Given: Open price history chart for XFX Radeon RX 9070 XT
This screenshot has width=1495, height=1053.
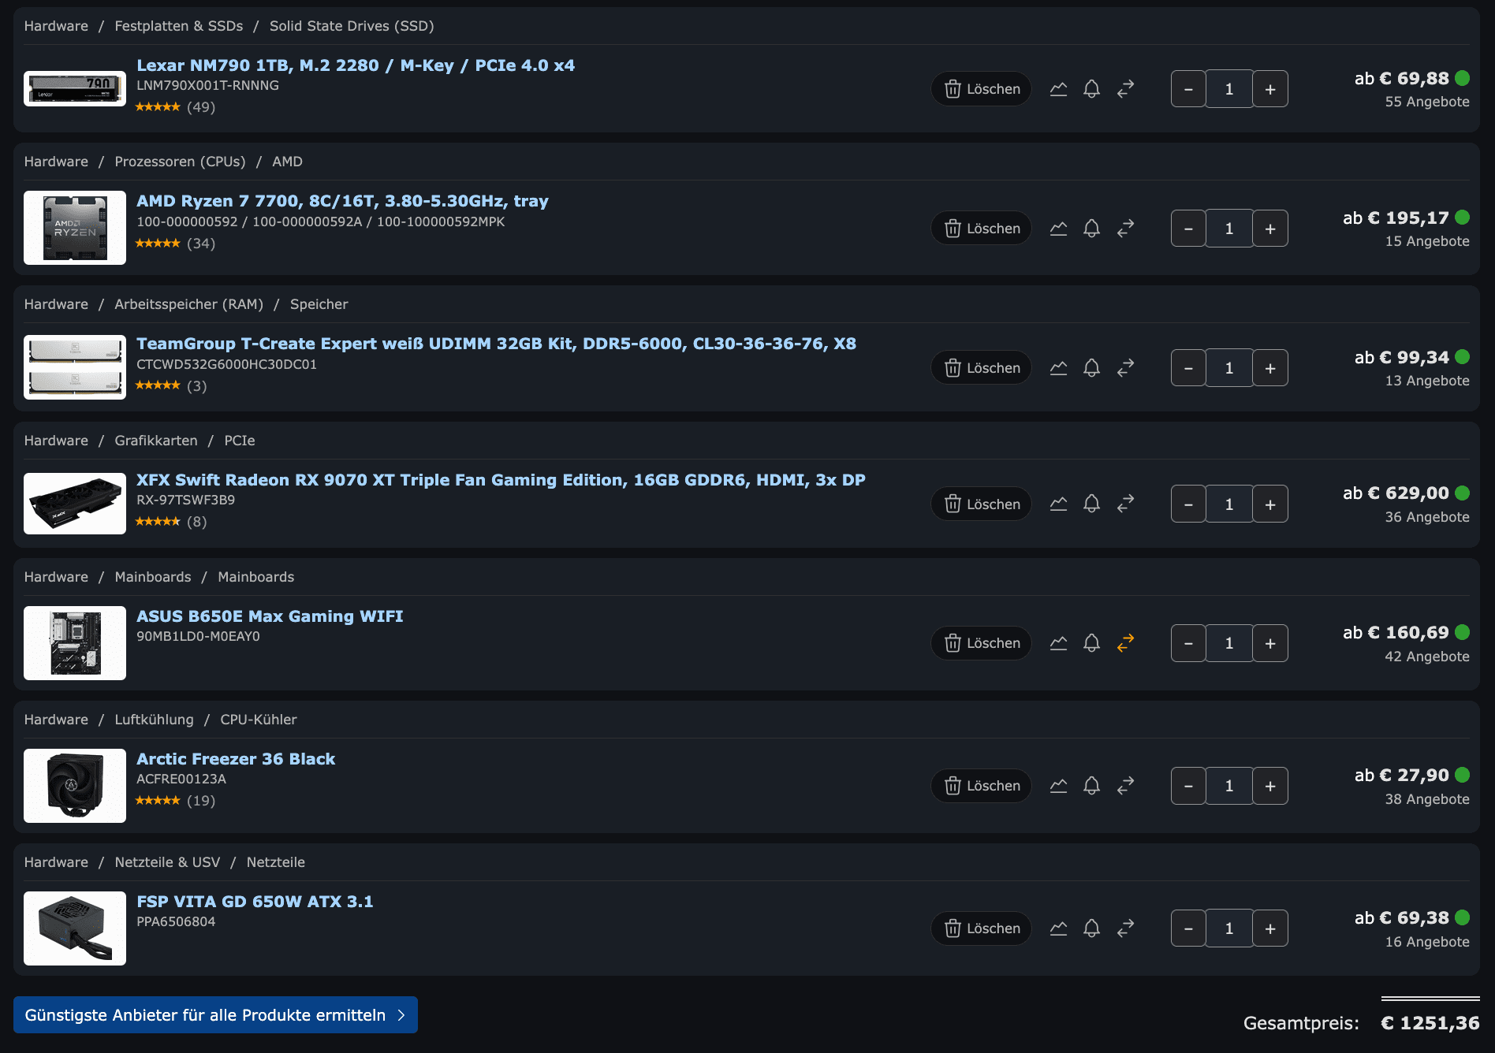Looking at the screenshot, I should click(x=1058, y=504).
